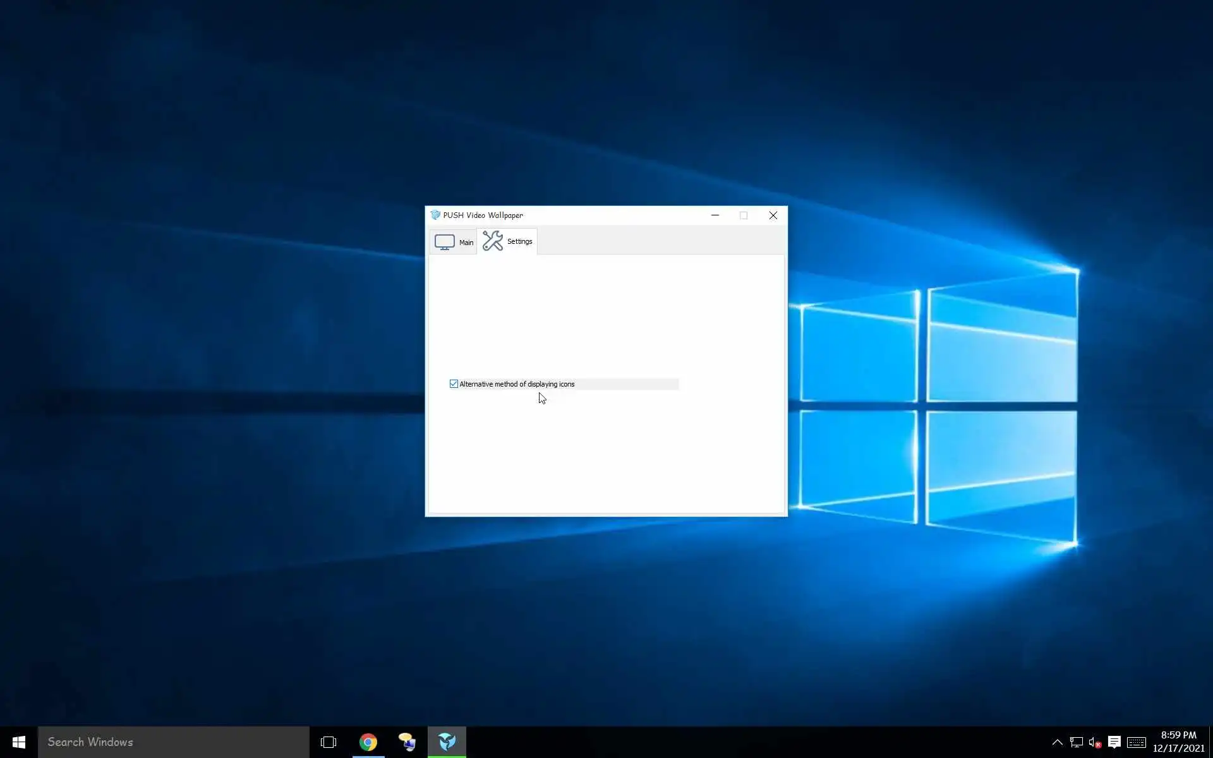1213x758 pixels.
Task: Click the Show desktop strip
Action: [1210, 742]
